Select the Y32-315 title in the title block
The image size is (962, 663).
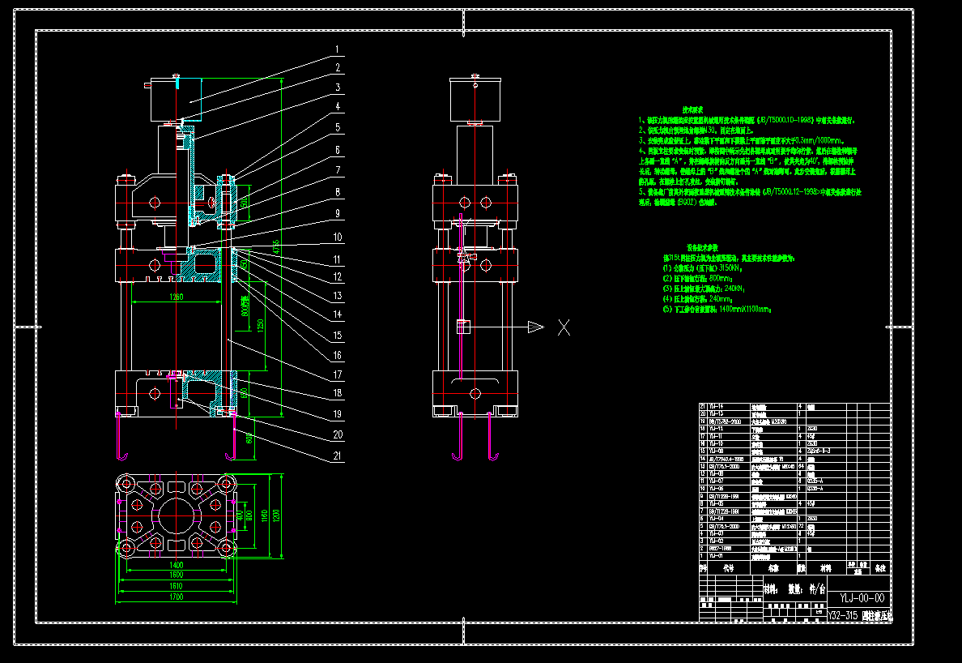pos(842,614)
